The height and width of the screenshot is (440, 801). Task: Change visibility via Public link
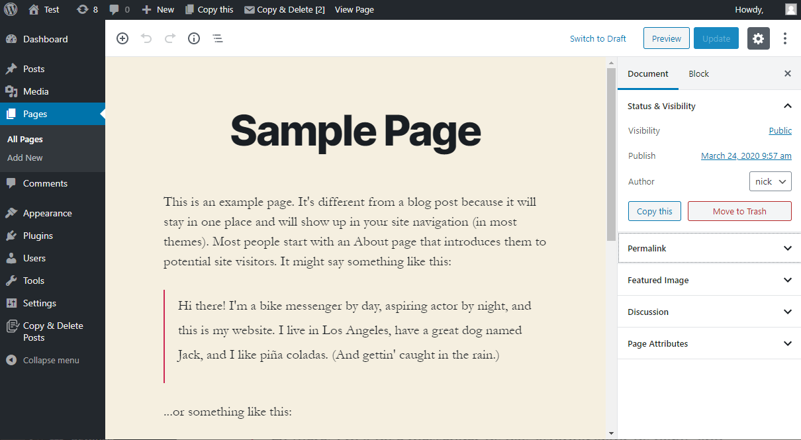(x=780, y=131)
